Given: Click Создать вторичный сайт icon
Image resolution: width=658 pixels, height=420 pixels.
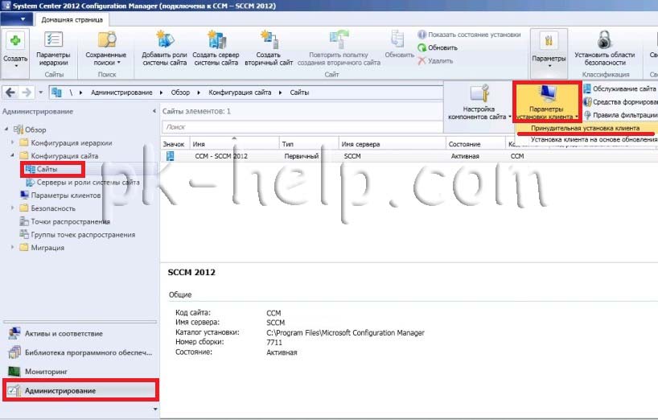Looking at the screenshot, I should click(269, 39).
